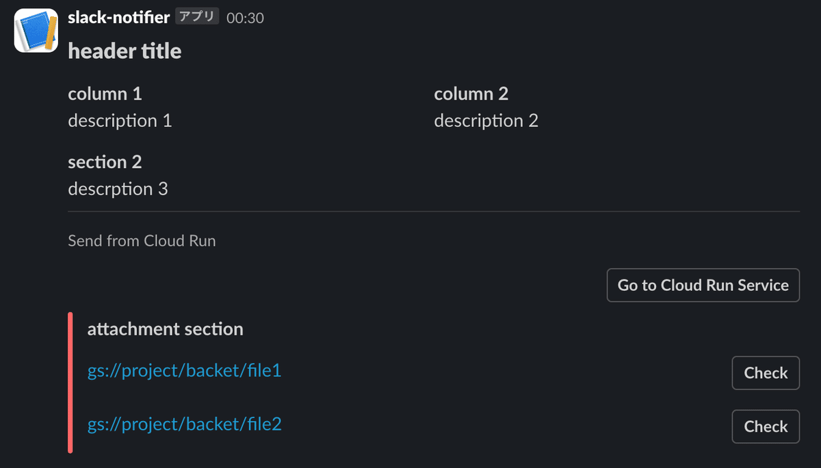The width and height of the screenshot is (821, 468).
Task: Click the attachment section heading
Action: coord(166,329)
